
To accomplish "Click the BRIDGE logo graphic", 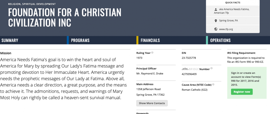I will [x=190, y=69].
